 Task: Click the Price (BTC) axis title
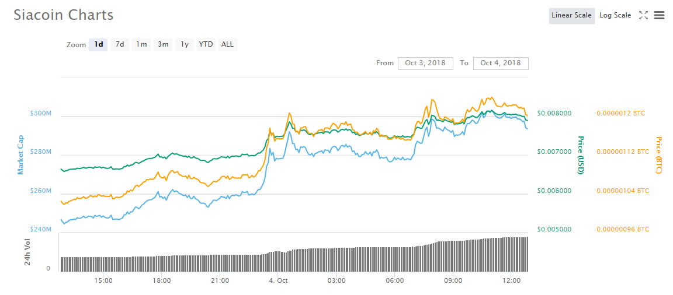click(x=658, y=155)
